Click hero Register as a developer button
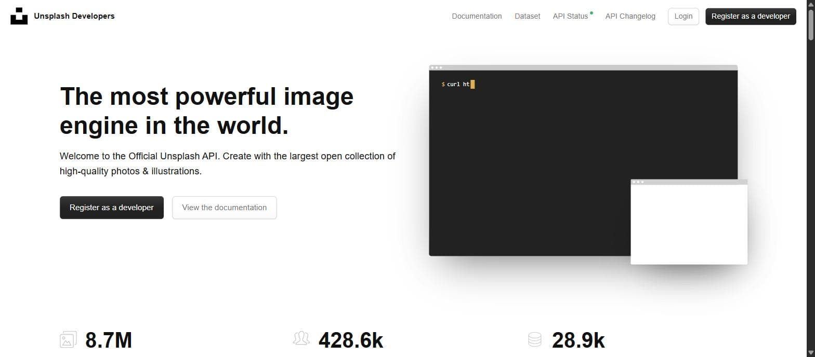815x357 pixels. pyautogui.click(x=112, y=208)
